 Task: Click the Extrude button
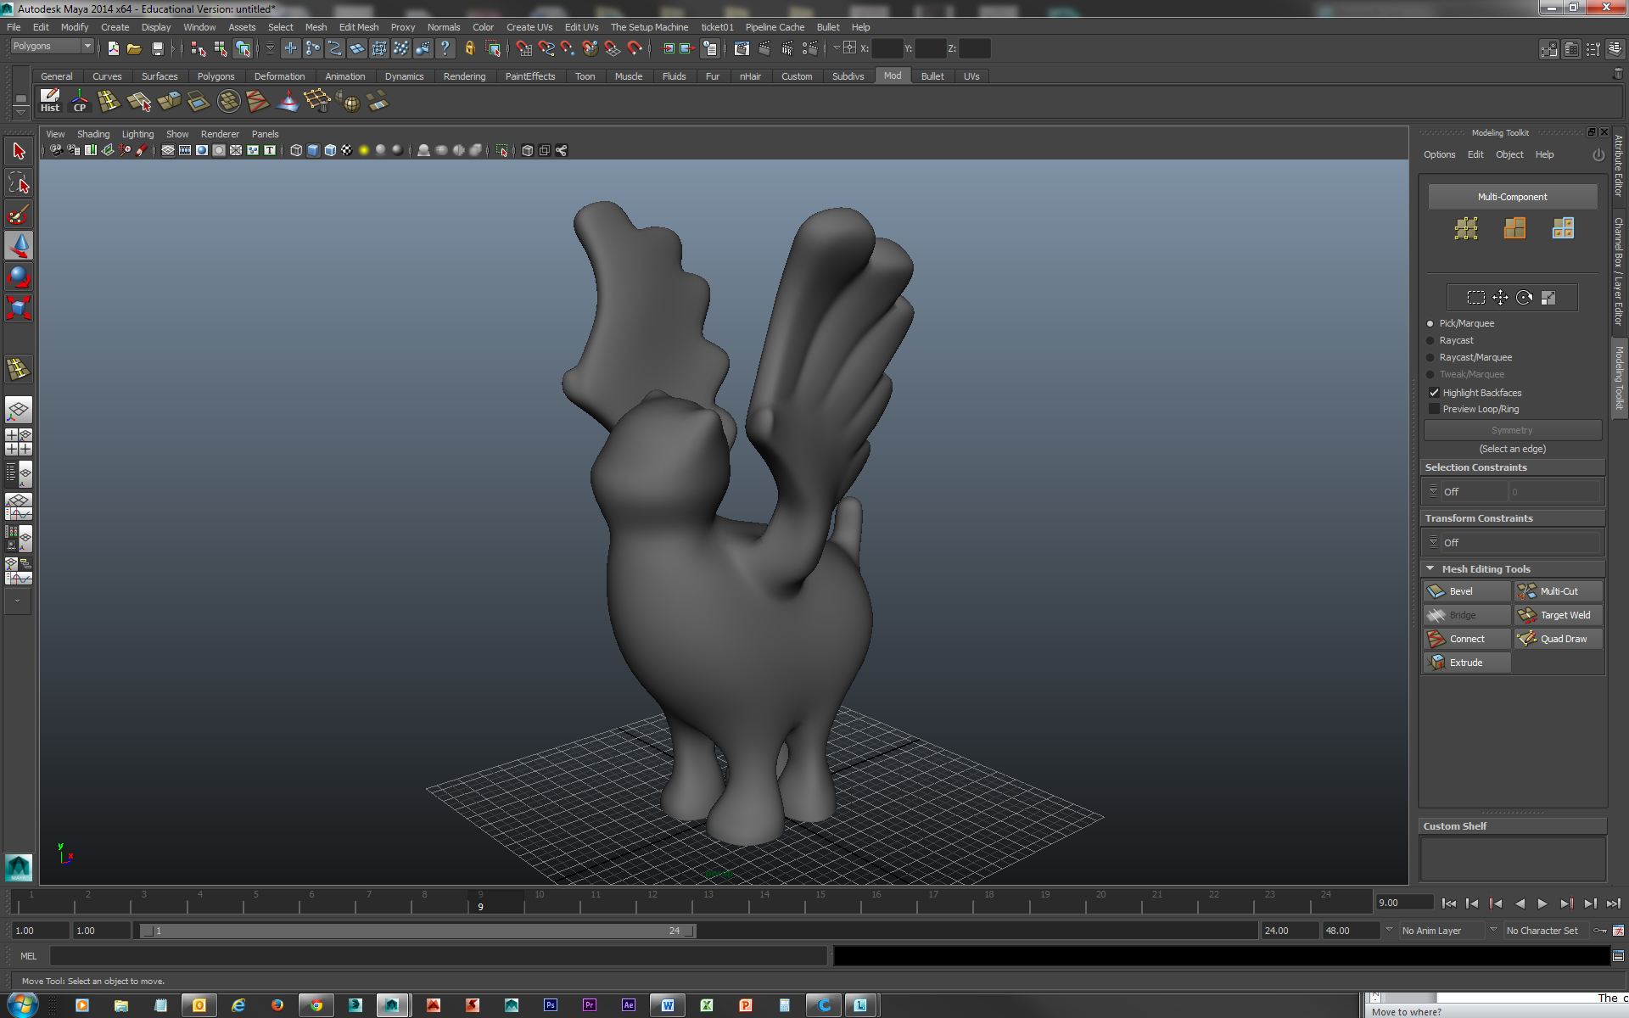(x=1466, y=663)
